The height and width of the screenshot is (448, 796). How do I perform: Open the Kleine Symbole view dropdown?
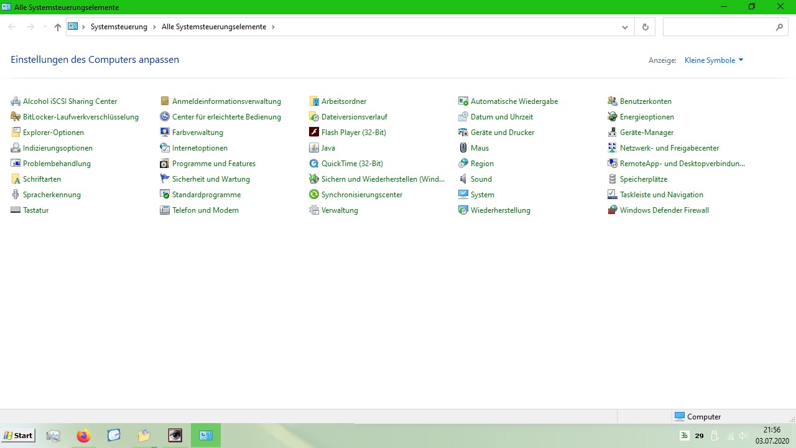click(714, 60)
